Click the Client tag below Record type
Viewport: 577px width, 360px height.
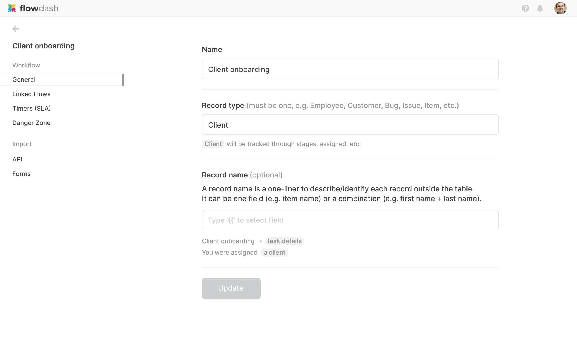pyautogui.click(x=213, y=144)
